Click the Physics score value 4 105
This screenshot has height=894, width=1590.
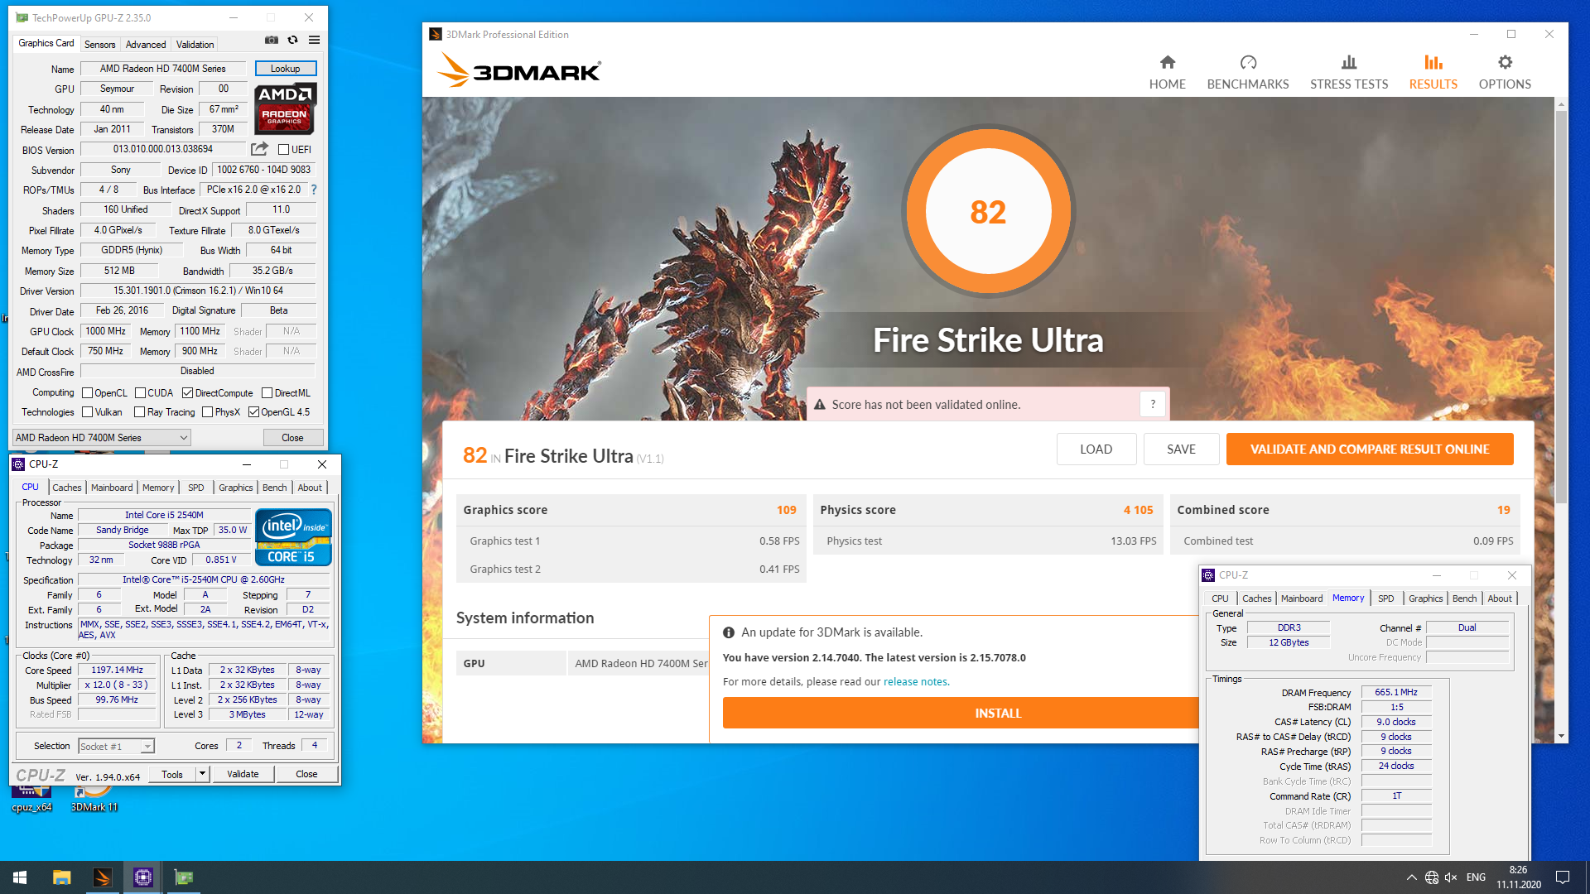1138,510
